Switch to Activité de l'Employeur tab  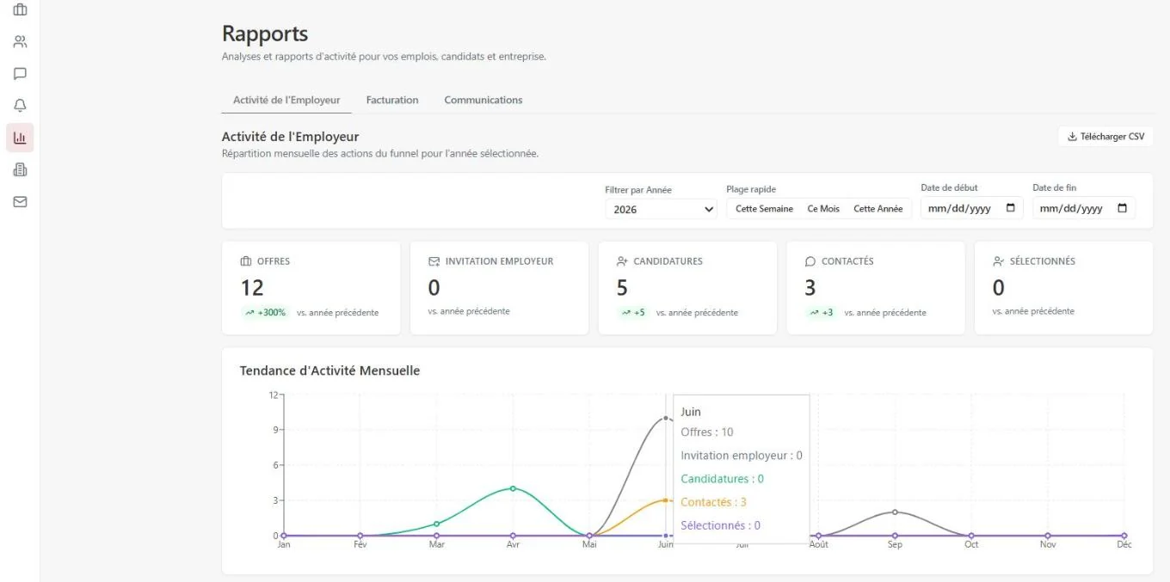pos(286,100)
